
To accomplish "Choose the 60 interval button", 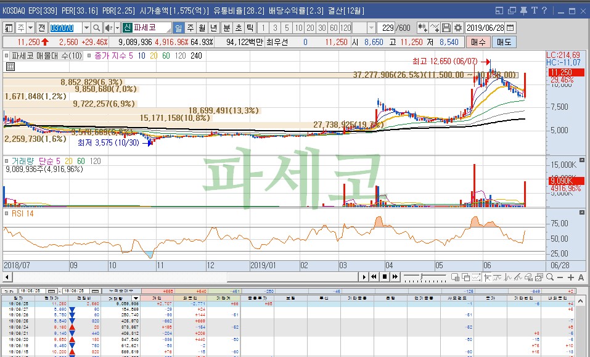I will [334, 28].
